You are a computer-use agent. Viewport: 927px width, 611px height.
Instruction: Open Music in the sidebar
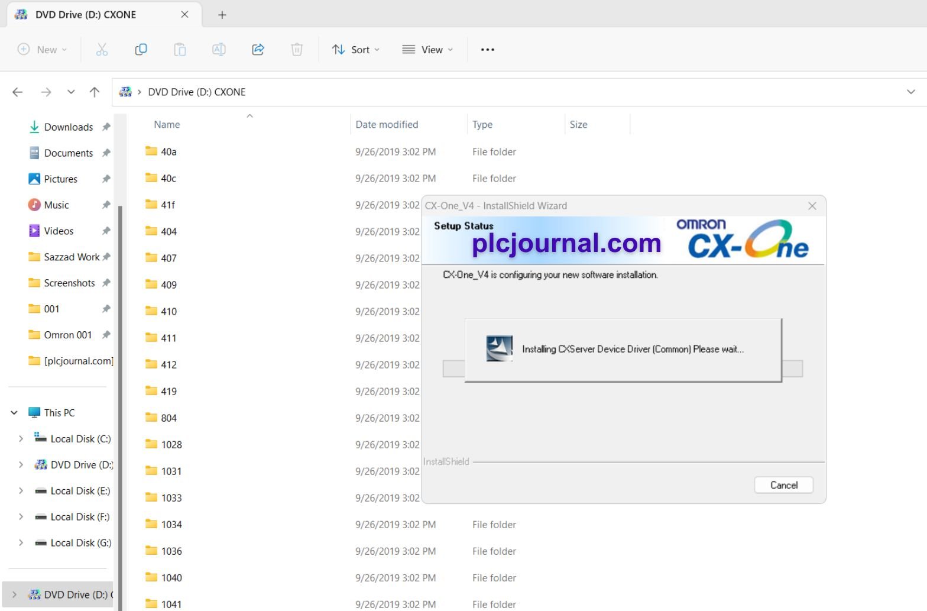pos(57,205)
